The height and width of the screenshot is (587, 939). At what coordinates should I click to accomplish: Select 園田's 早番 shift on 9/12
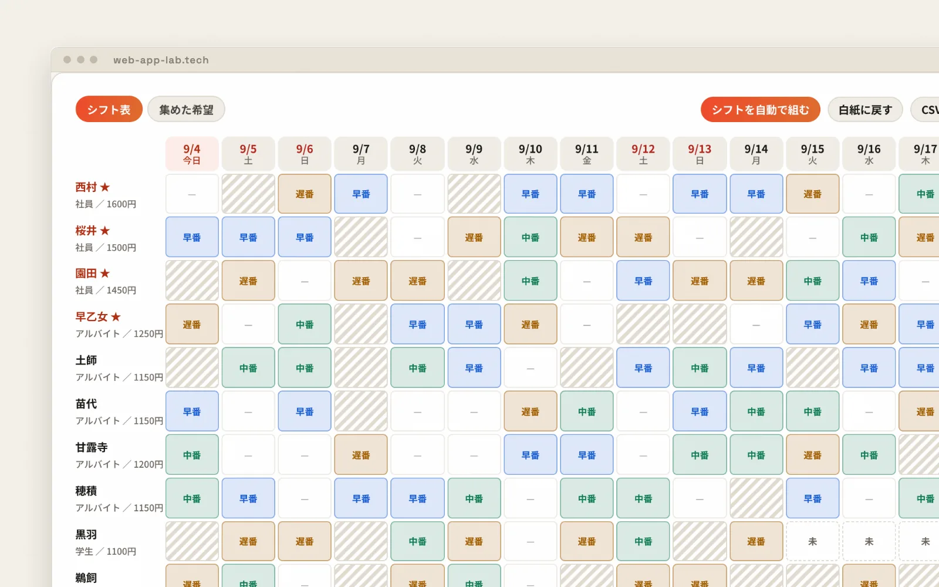[643, 281]
